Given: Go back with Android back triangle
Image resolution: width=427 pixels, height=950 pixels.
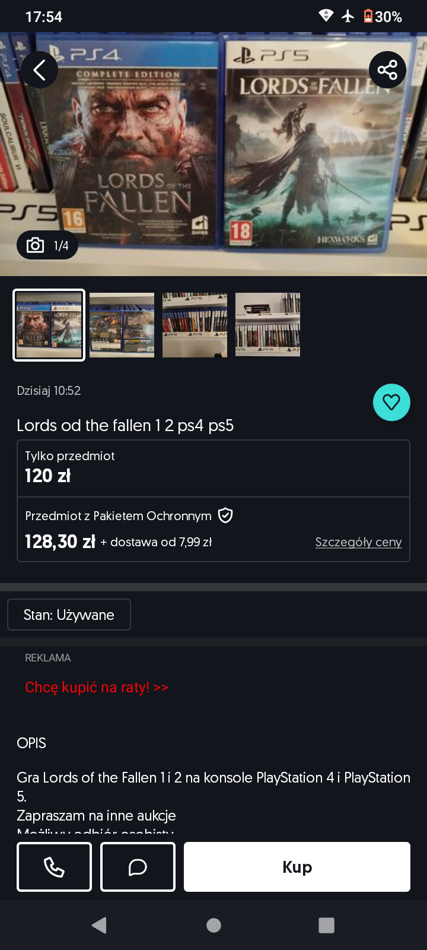Looking at the screenshot, I should pyautogui.click(x=99, y=925).
